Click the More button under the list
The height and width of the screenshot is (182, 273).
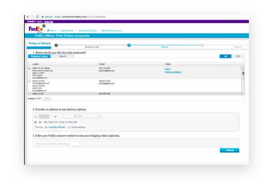click(x=47, y=98)
